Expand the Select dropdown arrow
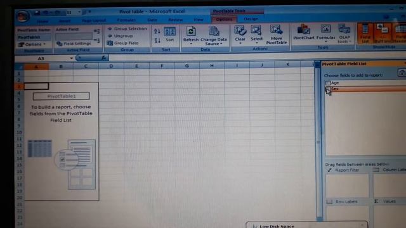Viewport: 406px width, 228px height. tap(256, 43)
